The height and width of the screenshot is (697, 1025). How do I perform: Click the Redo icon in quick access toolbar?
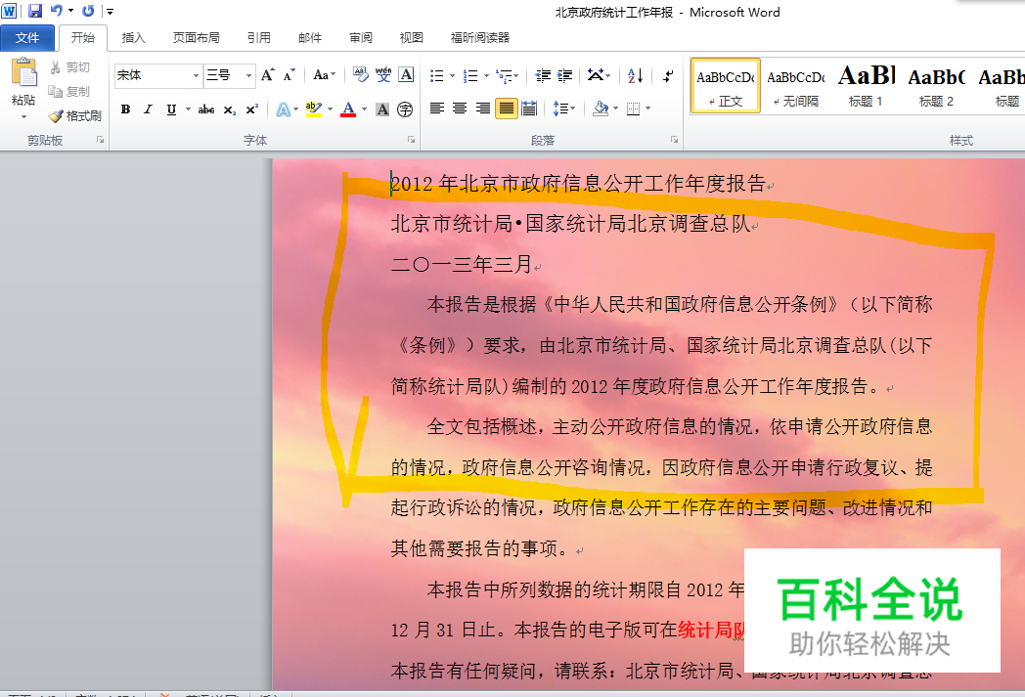pos(88,11)
